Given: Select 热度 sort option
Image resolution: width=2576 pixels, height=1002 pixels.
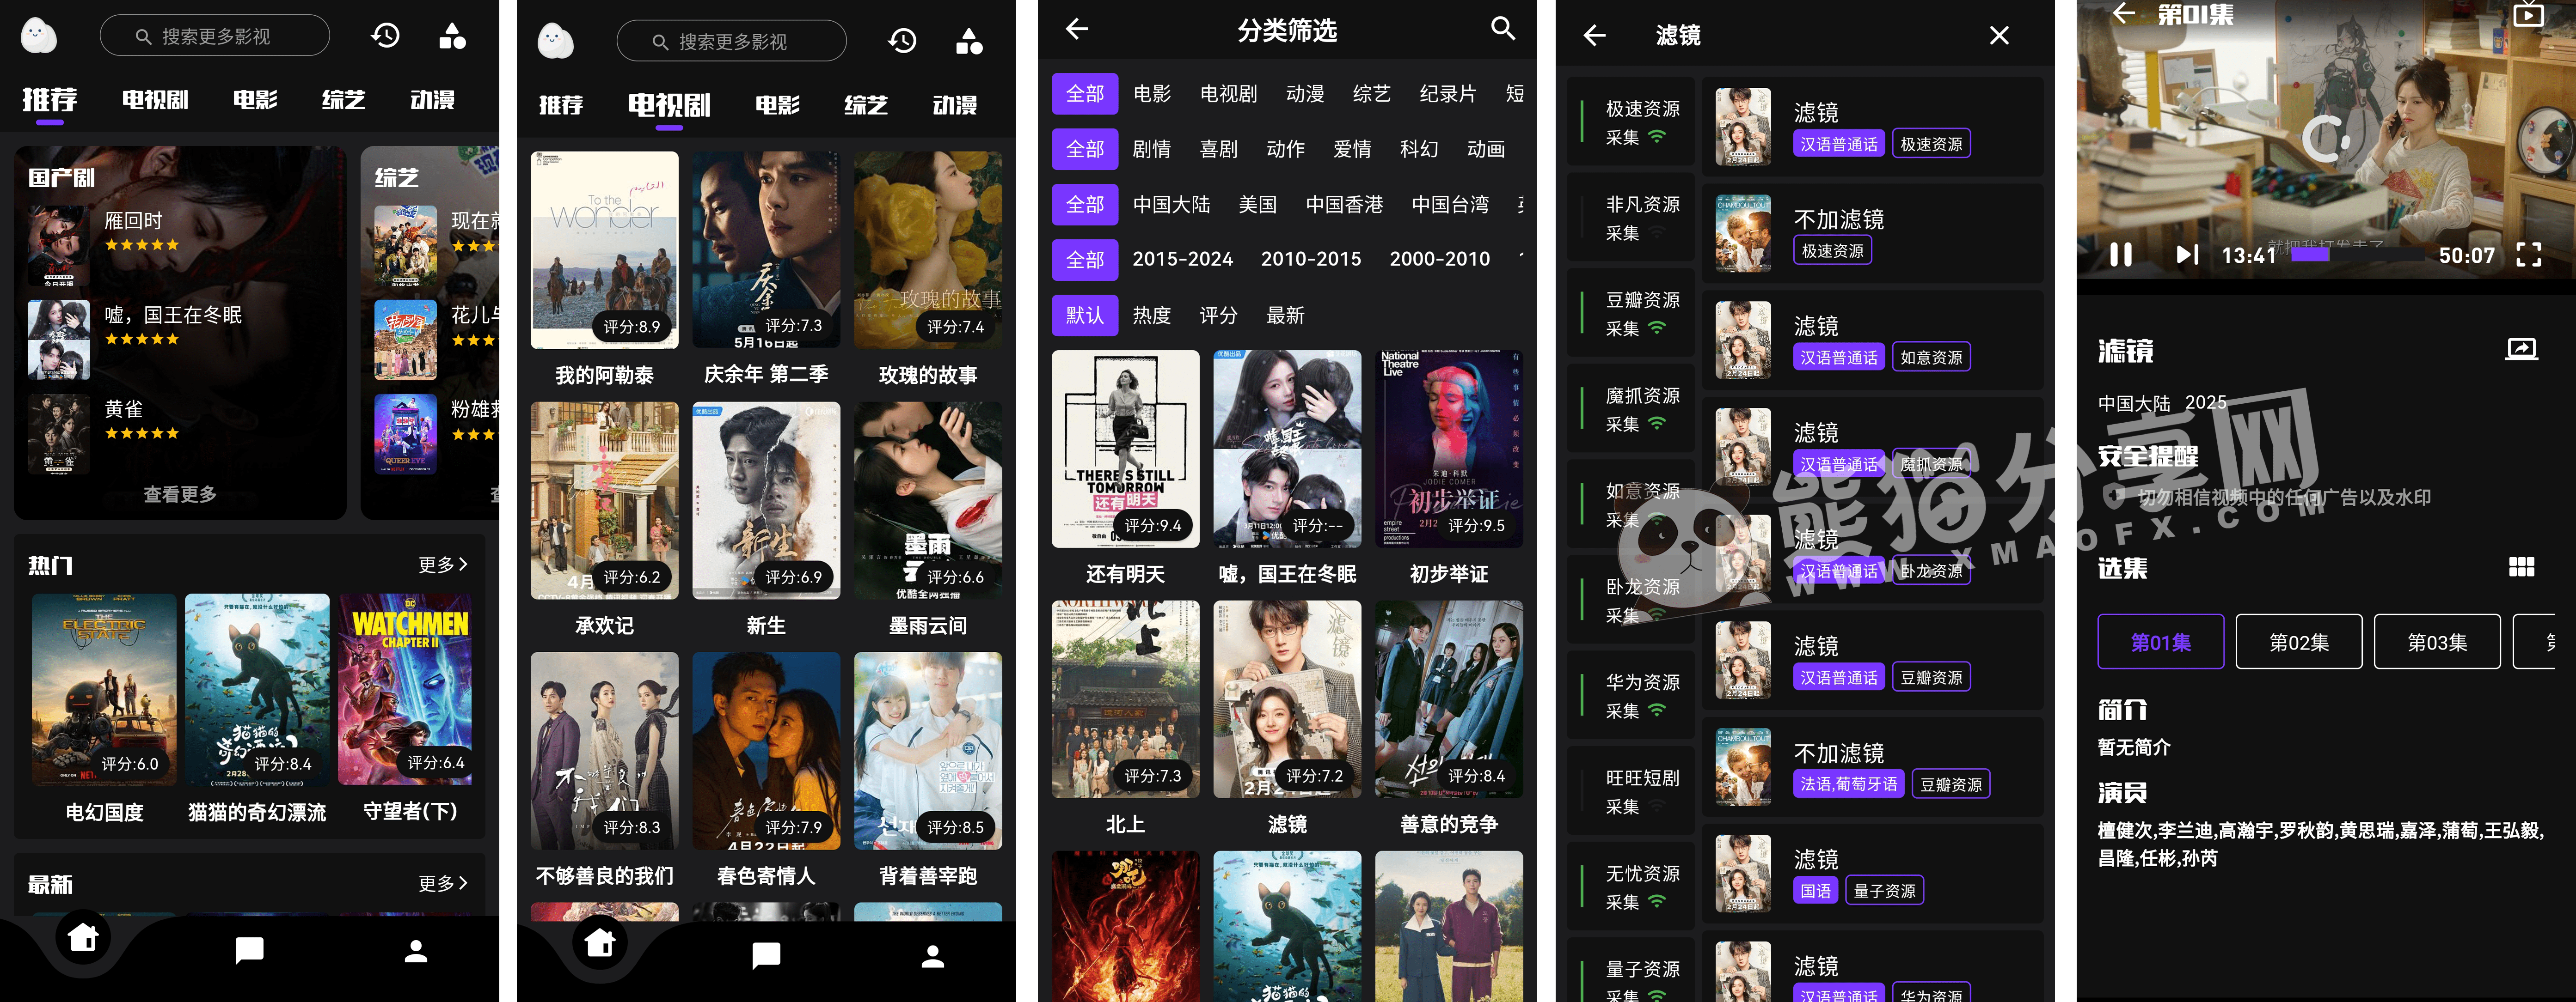Looking at the screenshot, I should pyautogui.click(x=1151, y=316).
